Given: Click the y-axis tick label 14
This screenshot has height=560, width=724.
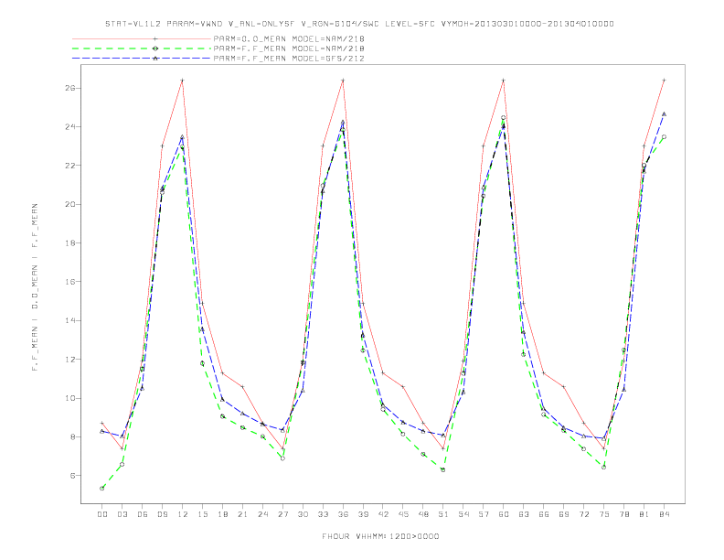Looking at the screenshot, I should coord(69,320).
